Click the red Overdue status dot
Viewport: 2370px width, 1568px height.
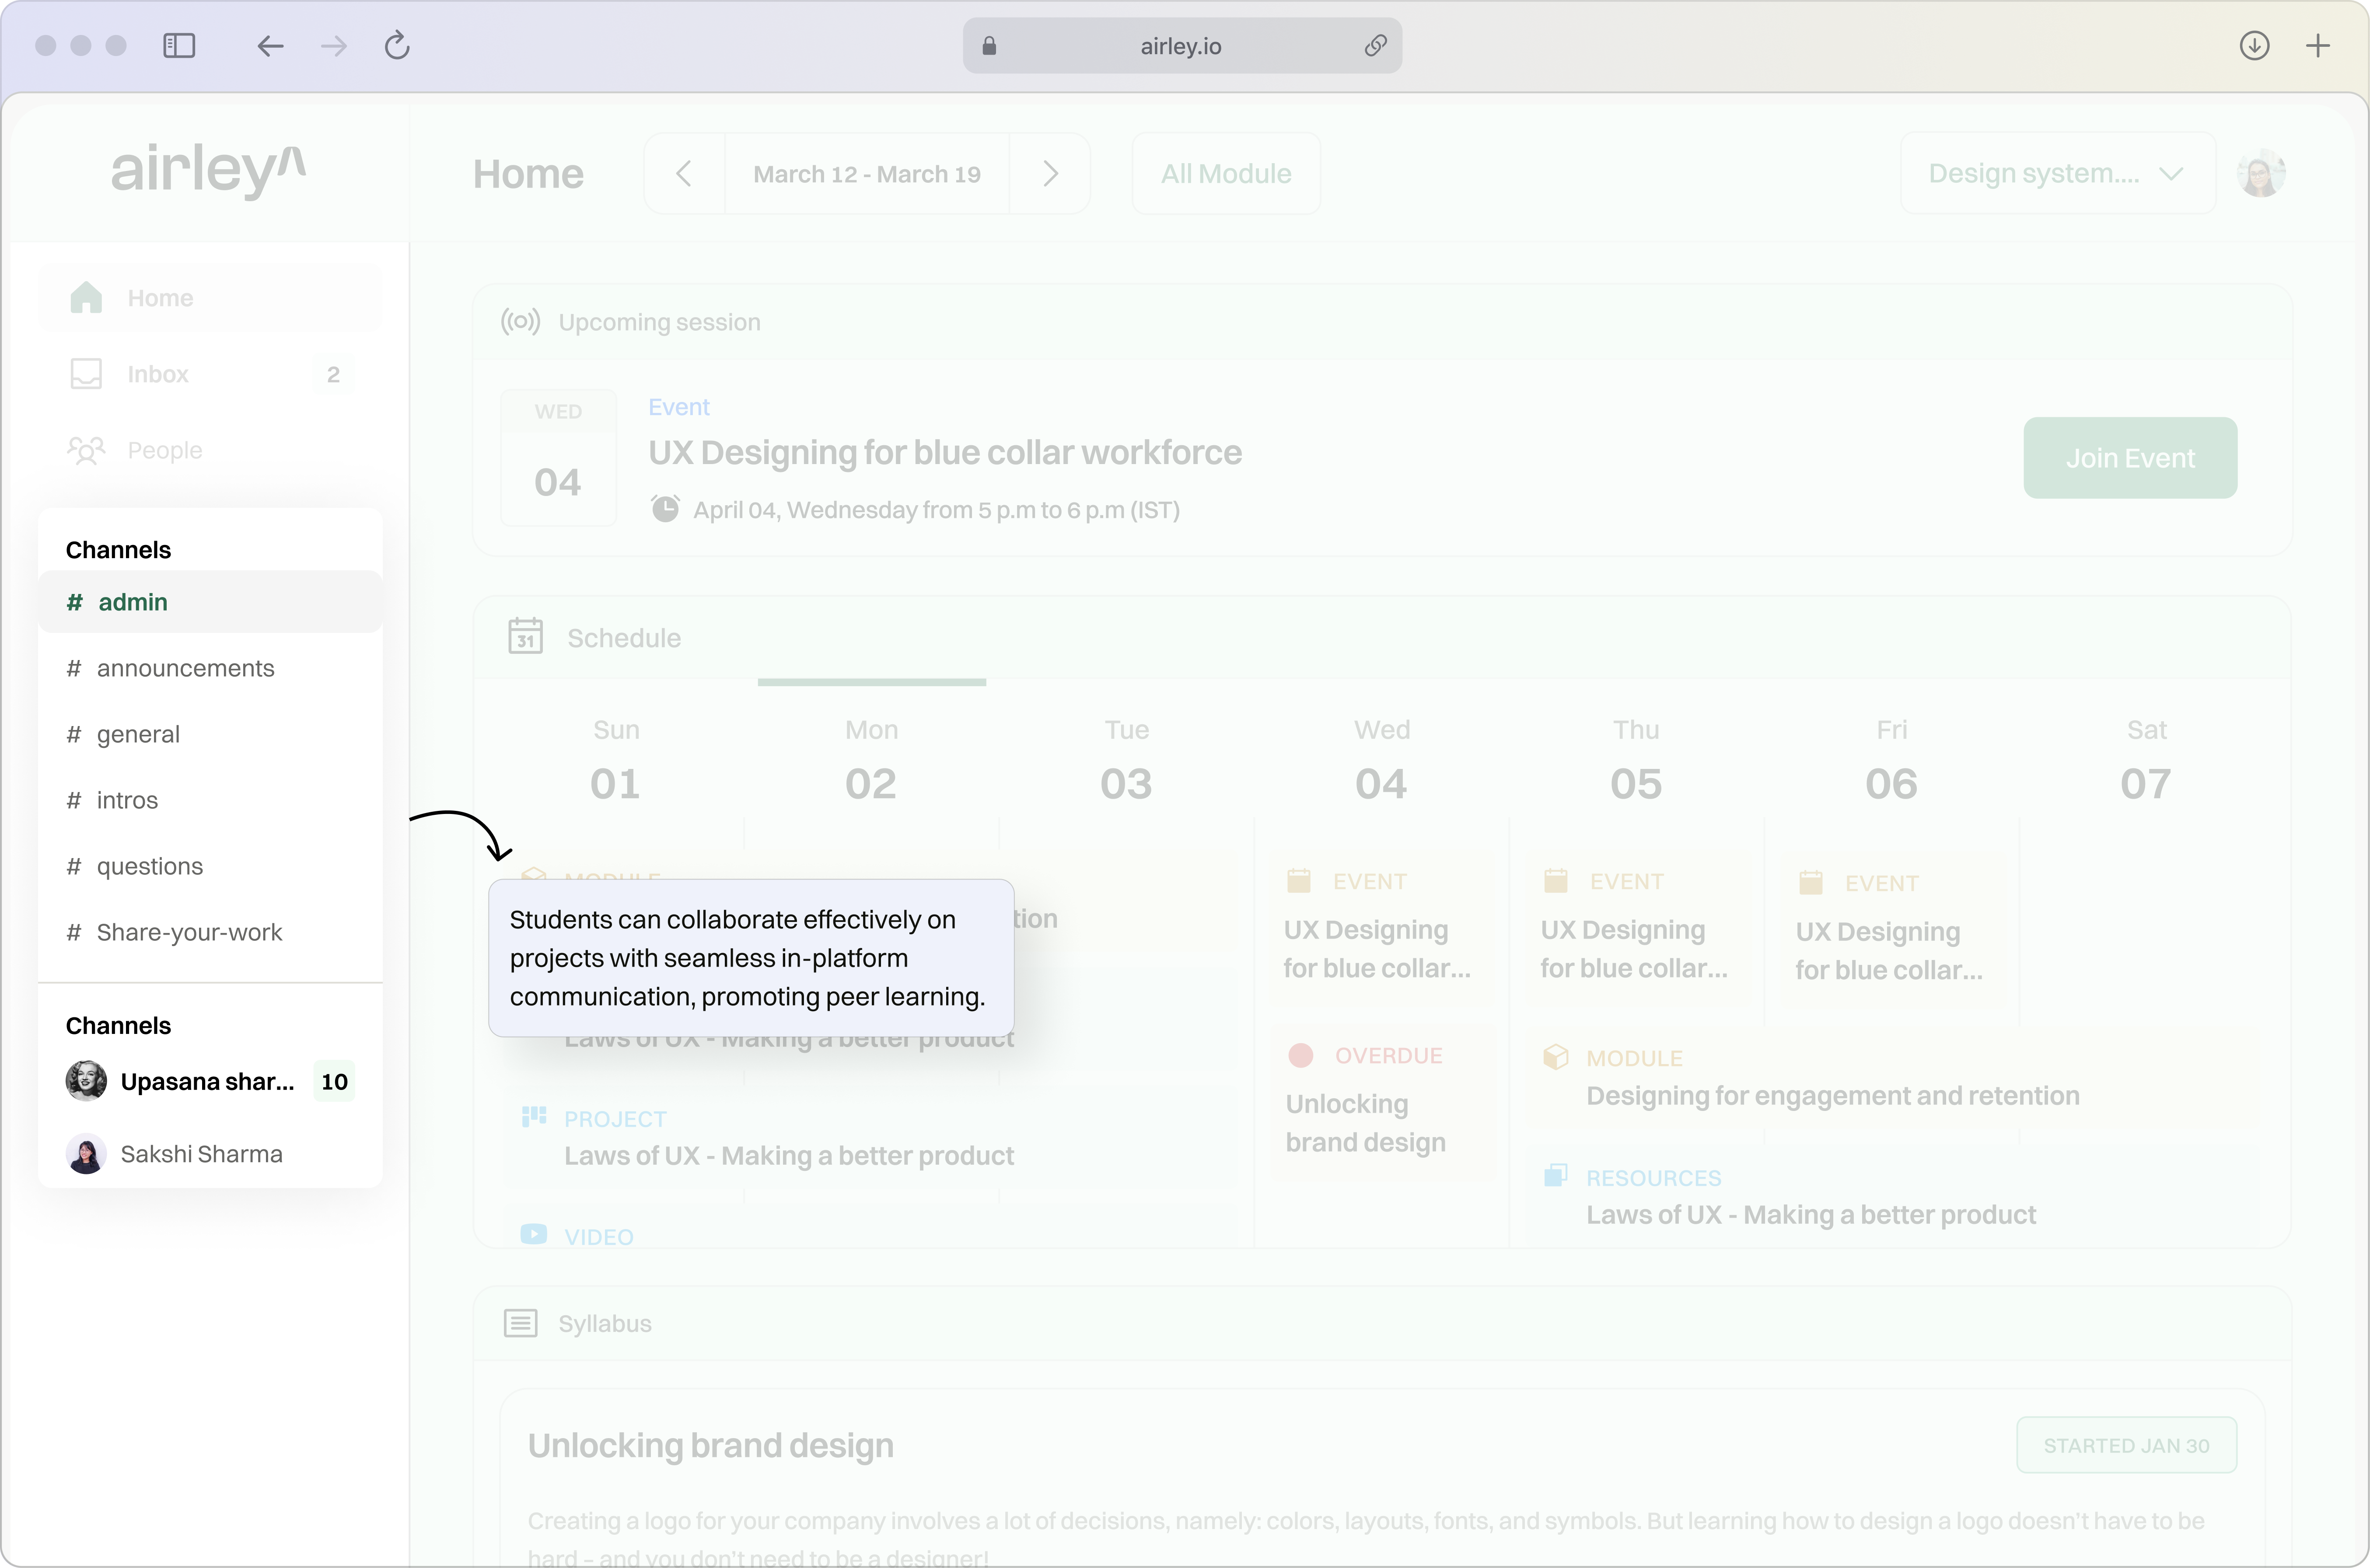[x=1301, y=1055]
